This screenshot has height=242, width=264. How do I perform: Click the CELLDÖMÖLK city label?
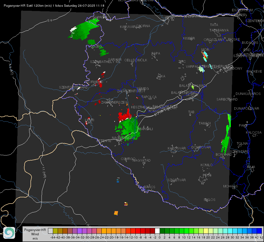136,60
